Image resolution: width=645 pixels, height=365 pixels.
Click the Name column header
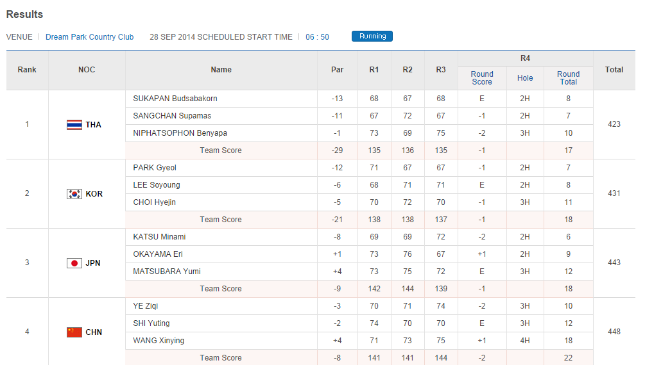coord(221,70)
